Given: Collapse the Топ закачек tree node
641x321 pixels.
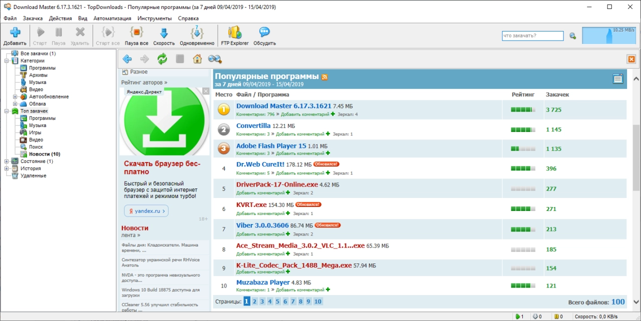Looking at the screenshot, I should point(7,111).
